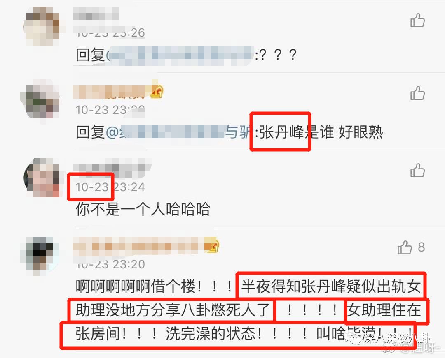Click membership badge next to 23:20 commenter's name

coord(213,246)
